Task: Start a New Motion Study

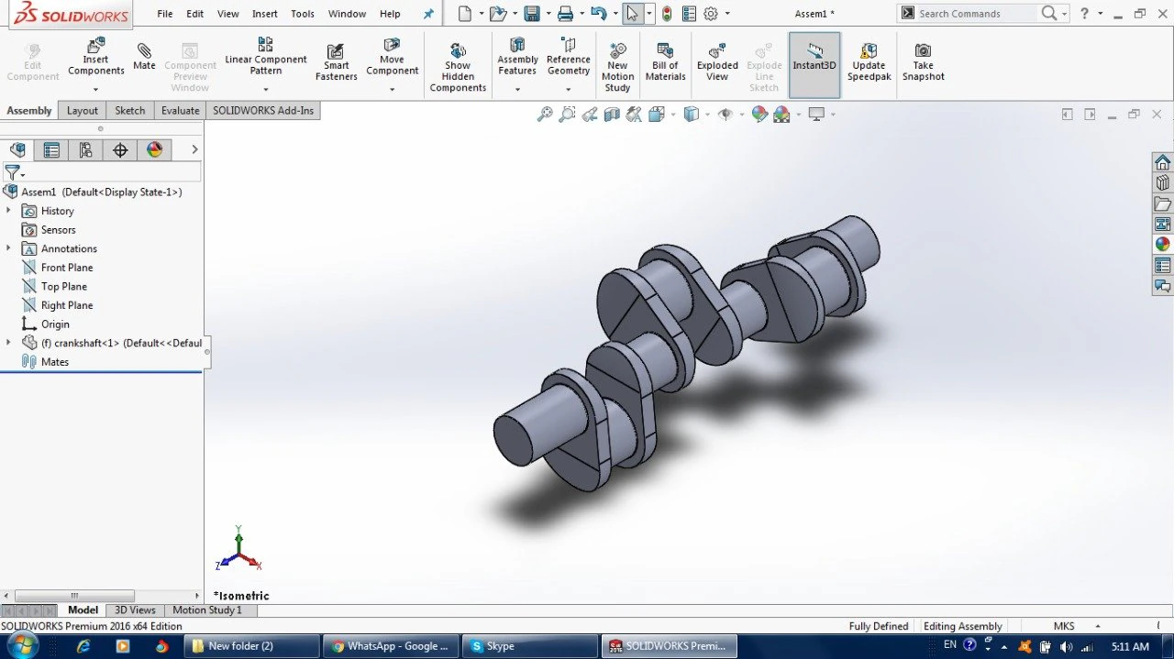Action: pyautogui.click(x=617, y=67)
